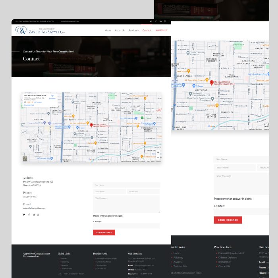Zoom in on the map with the plus button
Image resolution: width=278 pixels, height=278 pixels.
(x=158, y=153)
